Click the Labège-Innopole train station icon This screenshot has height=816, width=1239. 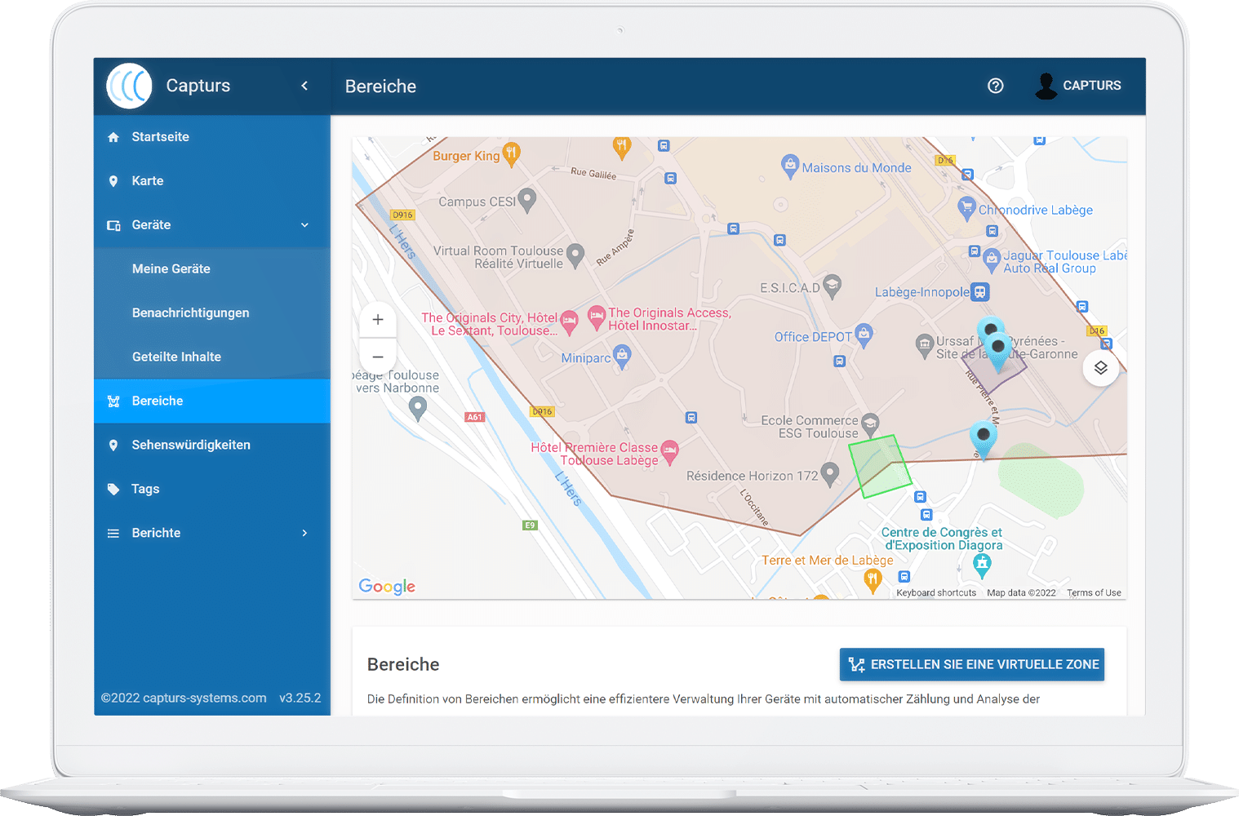(x=980, y=292)
